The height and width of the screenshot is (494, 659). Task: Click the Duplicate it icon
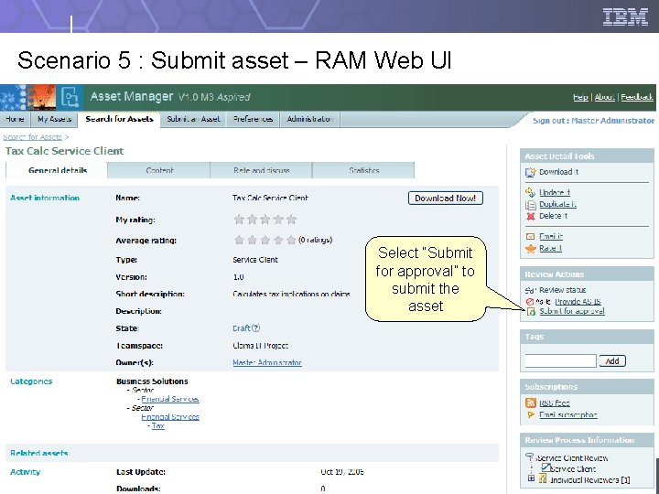click(531, 205)
